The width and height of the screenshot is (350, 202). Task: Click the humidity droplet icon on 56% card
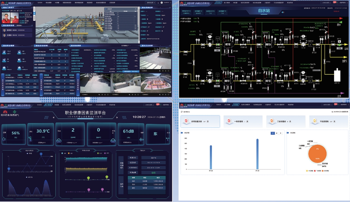pyautogui.click(x=4, y=139)
